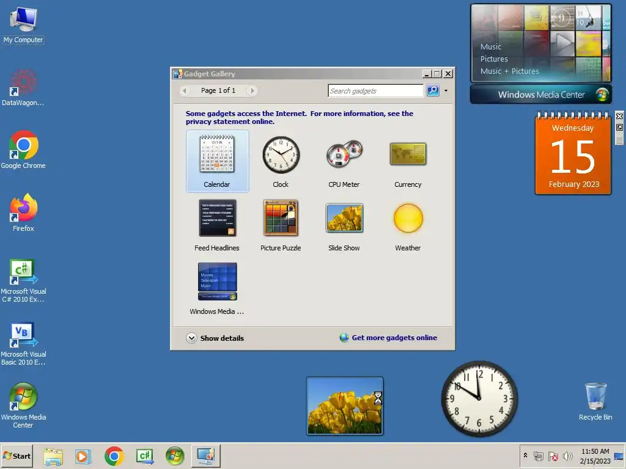Click Music in the Media Center gadget

(x=491, y=46)
